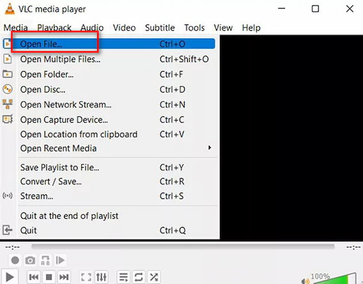Select Quit from the Media menu
The width and height of the screenshot is (363, 284).
[109, 230]
